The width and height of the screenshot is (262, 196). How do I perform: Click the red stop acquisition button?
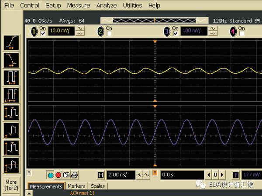pos(58,175)
